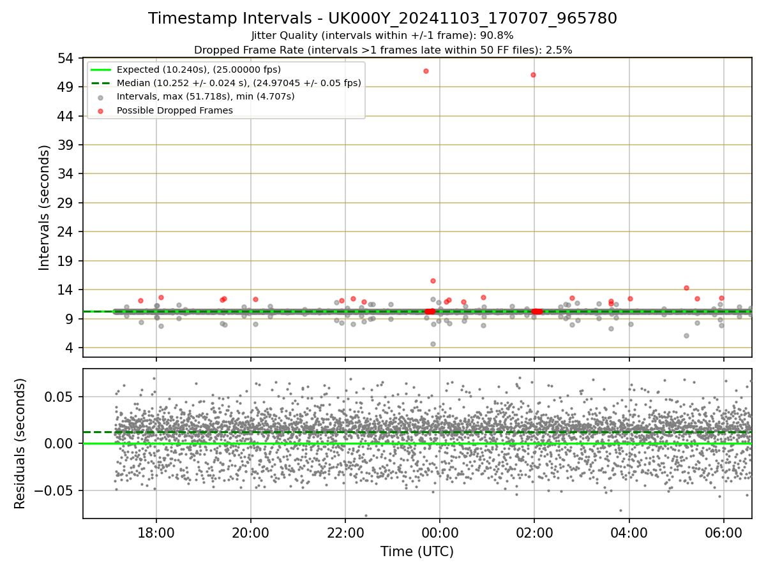The height and width of the screenshot is (574, 766).
Task: Click the lowest gray interval point near 4.7 seconds
Action: click(433, 344)
